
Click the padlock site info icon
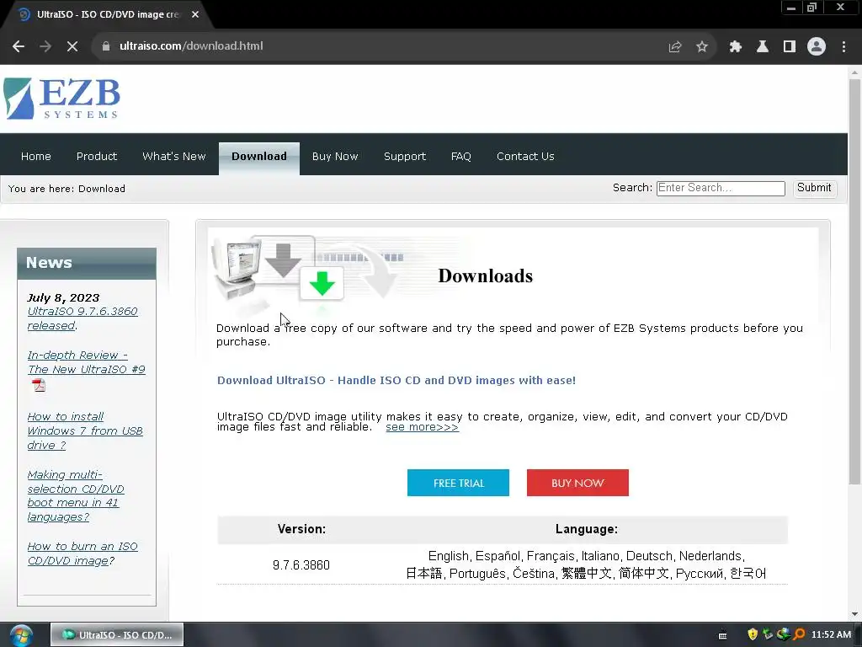[x=106, y=46]
